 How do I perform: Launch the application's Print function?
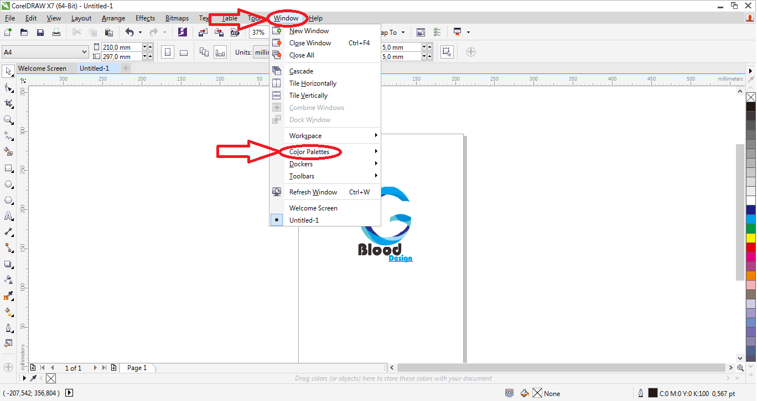(56, 32)
